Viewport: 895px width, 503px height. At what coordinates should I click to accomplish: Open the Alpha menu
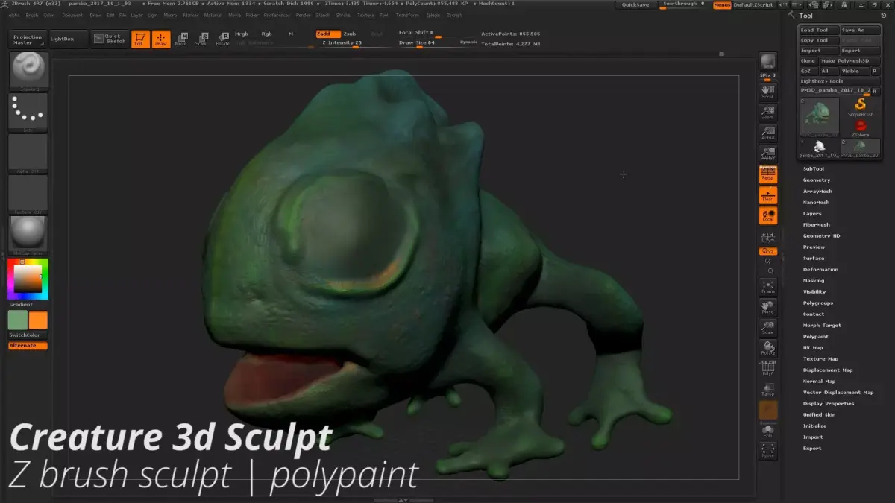(13, 15)
